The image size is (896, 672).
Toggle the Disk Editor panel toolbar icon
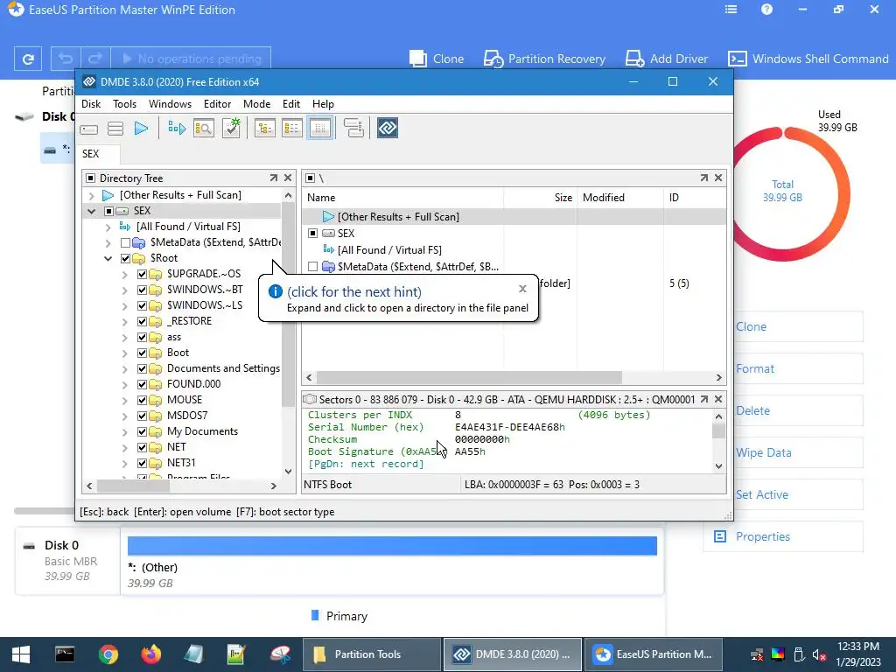point(320,128)
